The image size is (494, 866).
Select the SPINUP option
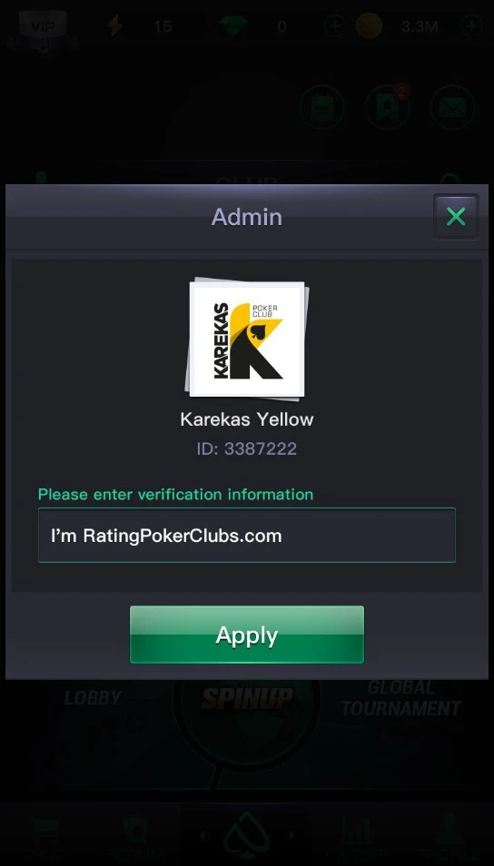tap(246, 698)
